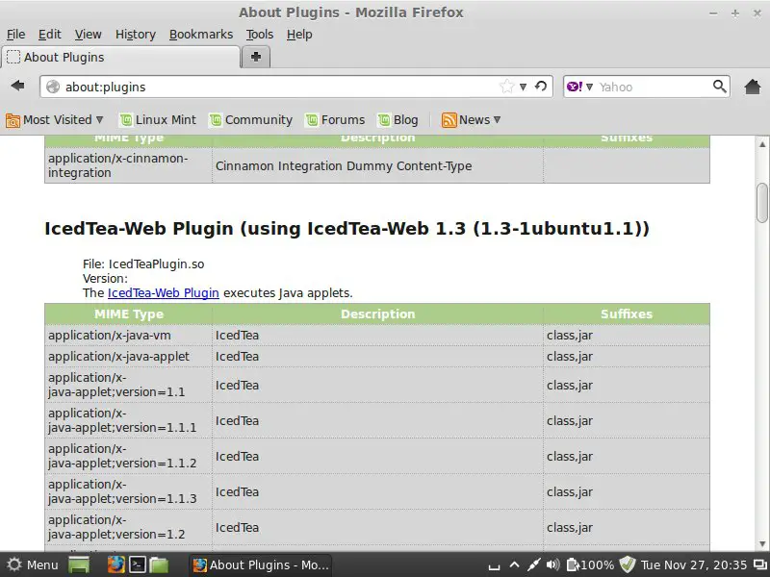770x577 pixels.
Task: Click the File: IcedTeaPlugin.so line
Action: click(x=143, y=263)
